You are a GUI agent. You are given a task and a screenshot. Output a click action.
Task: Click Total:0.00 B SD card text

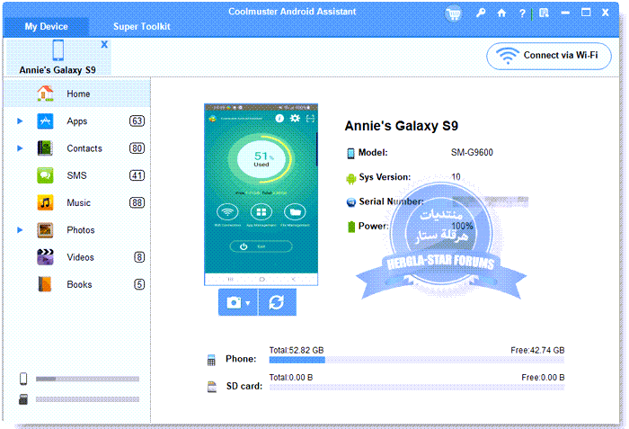pos(291,378)
